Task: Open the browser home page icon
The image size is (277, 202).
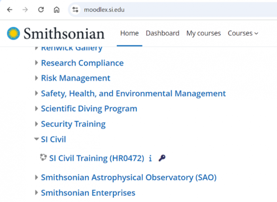Action: (x=57, y=10)
